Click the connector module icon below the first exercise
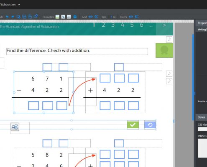This screenshot has width=207, height=167. (15, 127)
